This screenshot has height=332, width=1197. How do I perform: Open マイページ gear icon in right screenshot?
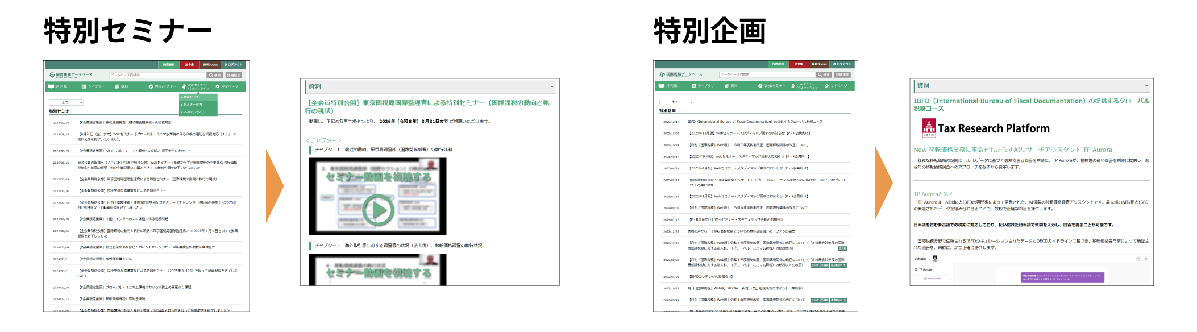(826, 86)
